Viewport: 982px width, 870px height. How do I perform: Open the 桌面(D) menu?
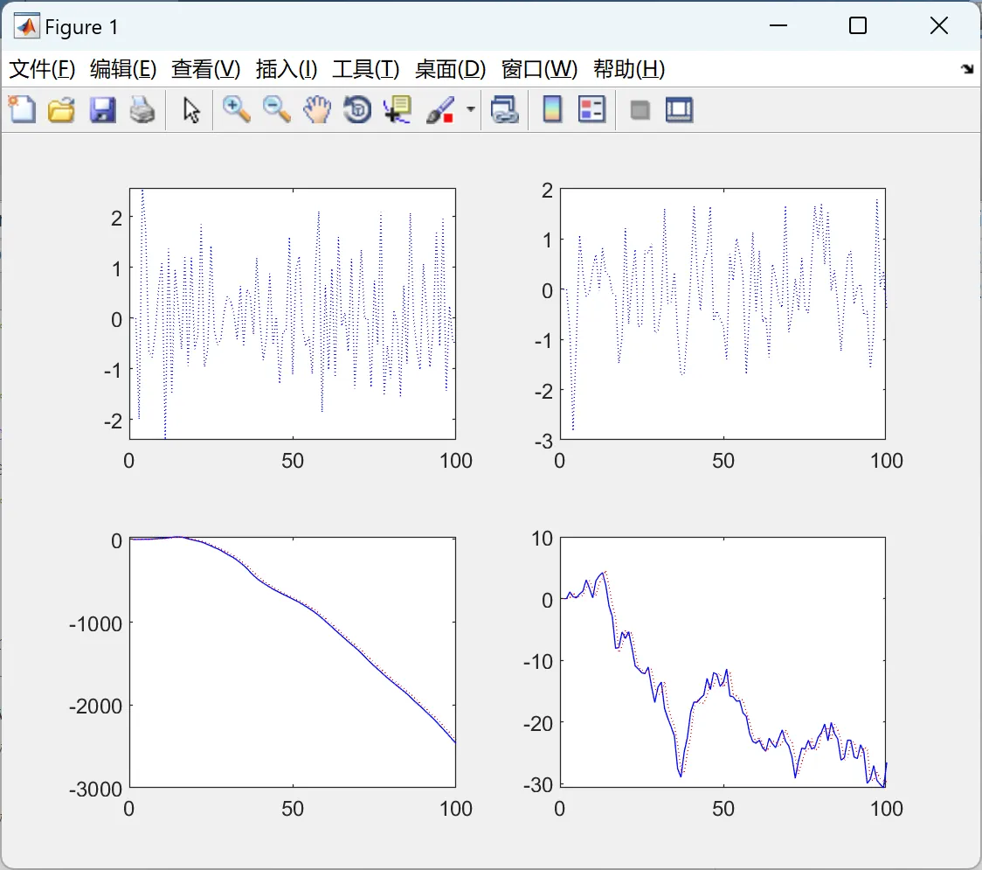pos(450,69)
